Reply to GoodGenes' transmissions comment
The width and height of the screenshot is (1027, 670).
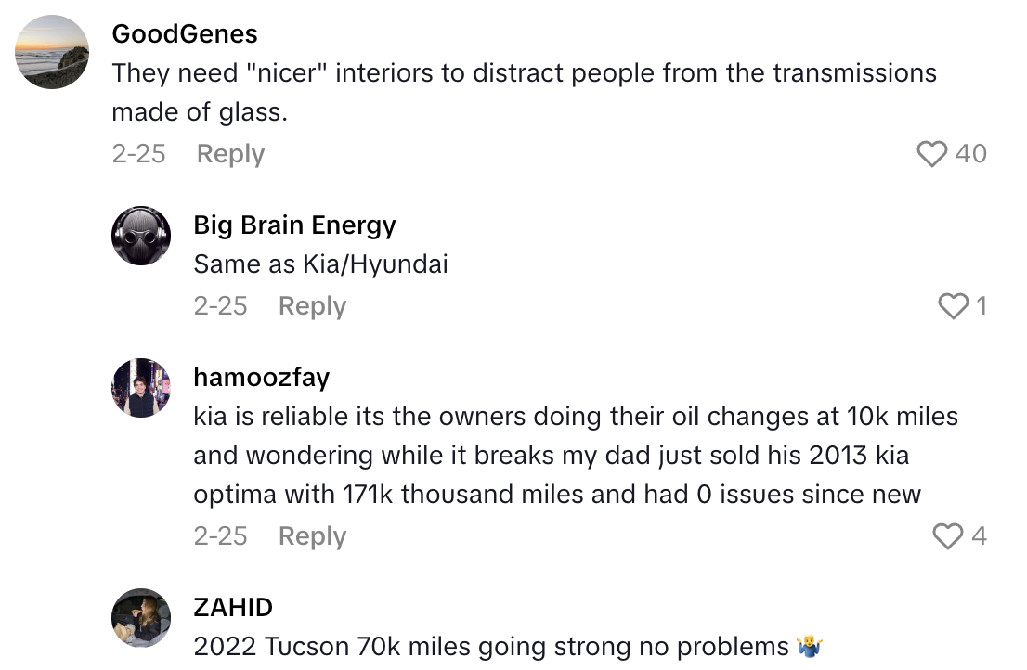pos(230,154)
